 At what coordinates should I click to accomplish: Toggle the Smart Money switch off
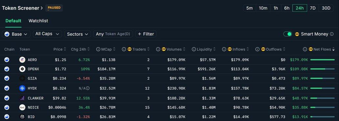(x=288, y=34)
